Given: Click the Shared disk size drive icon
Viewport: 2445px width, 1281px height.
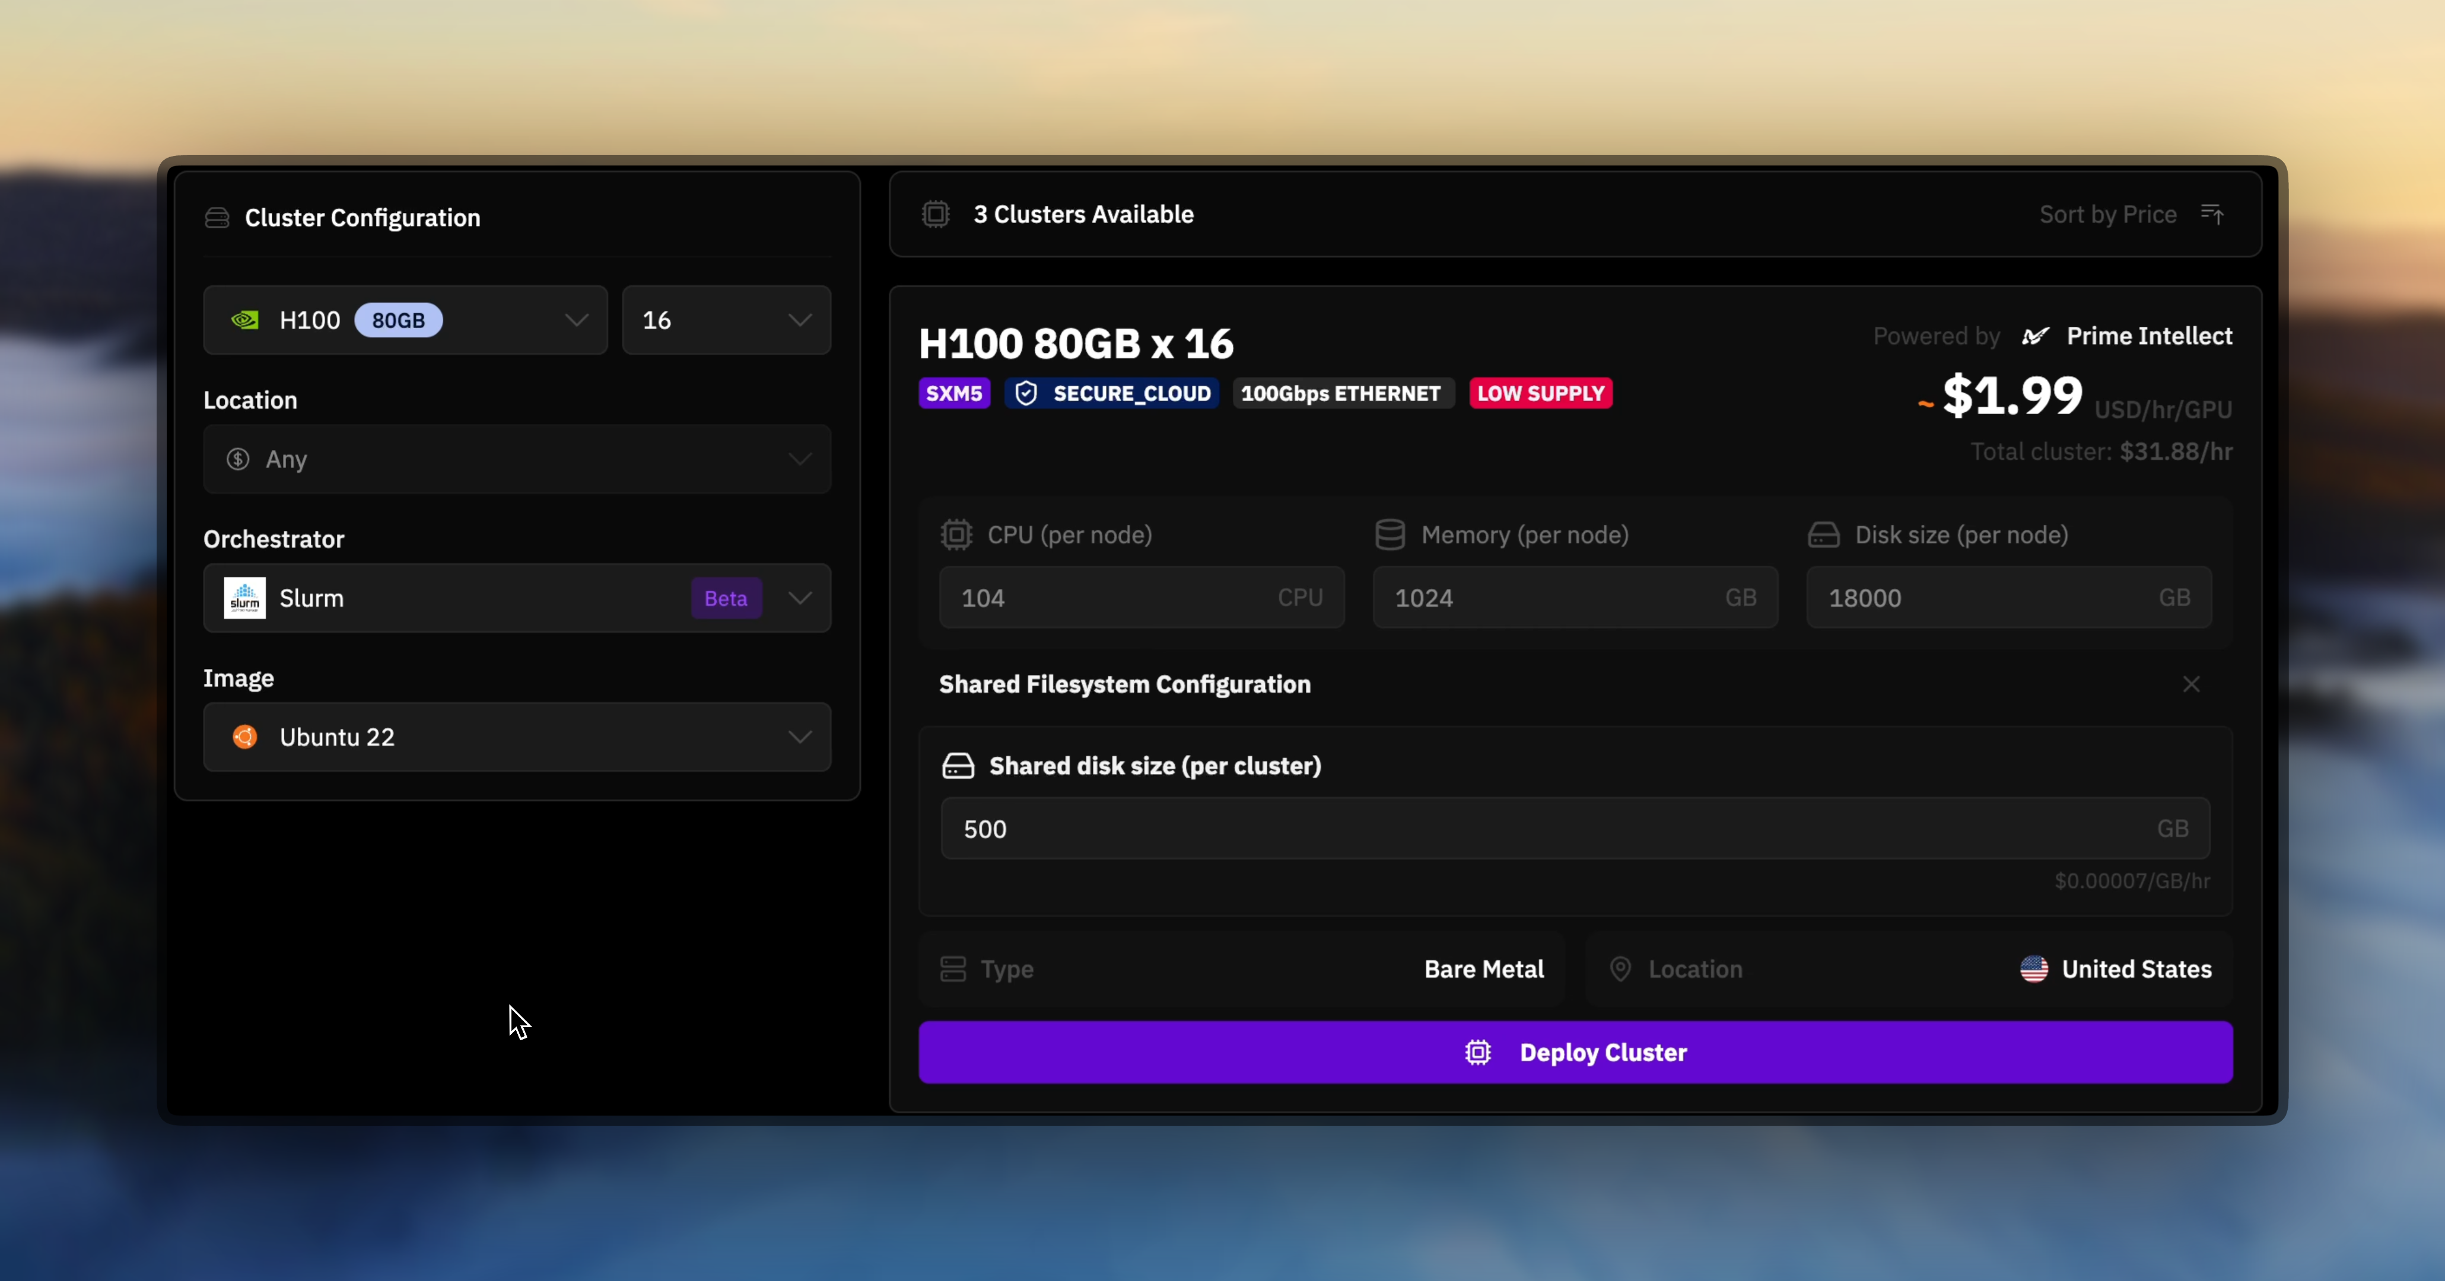Looking at the screenshot, I should (959, 766).
